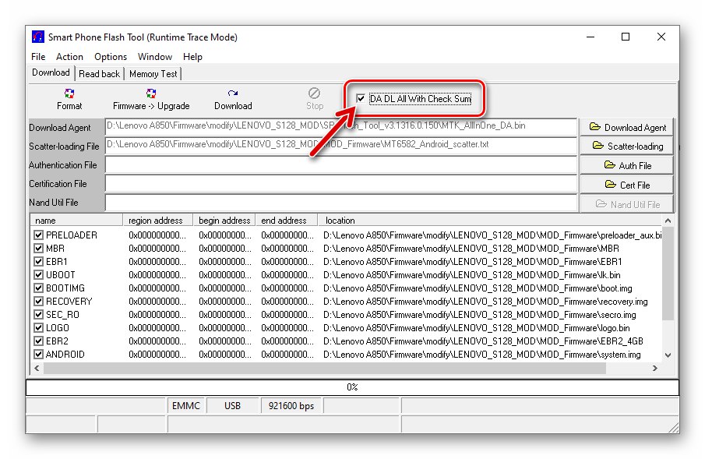Click the Scatter-loading File path field
The image size is (705, 459).
pos(341,146)
